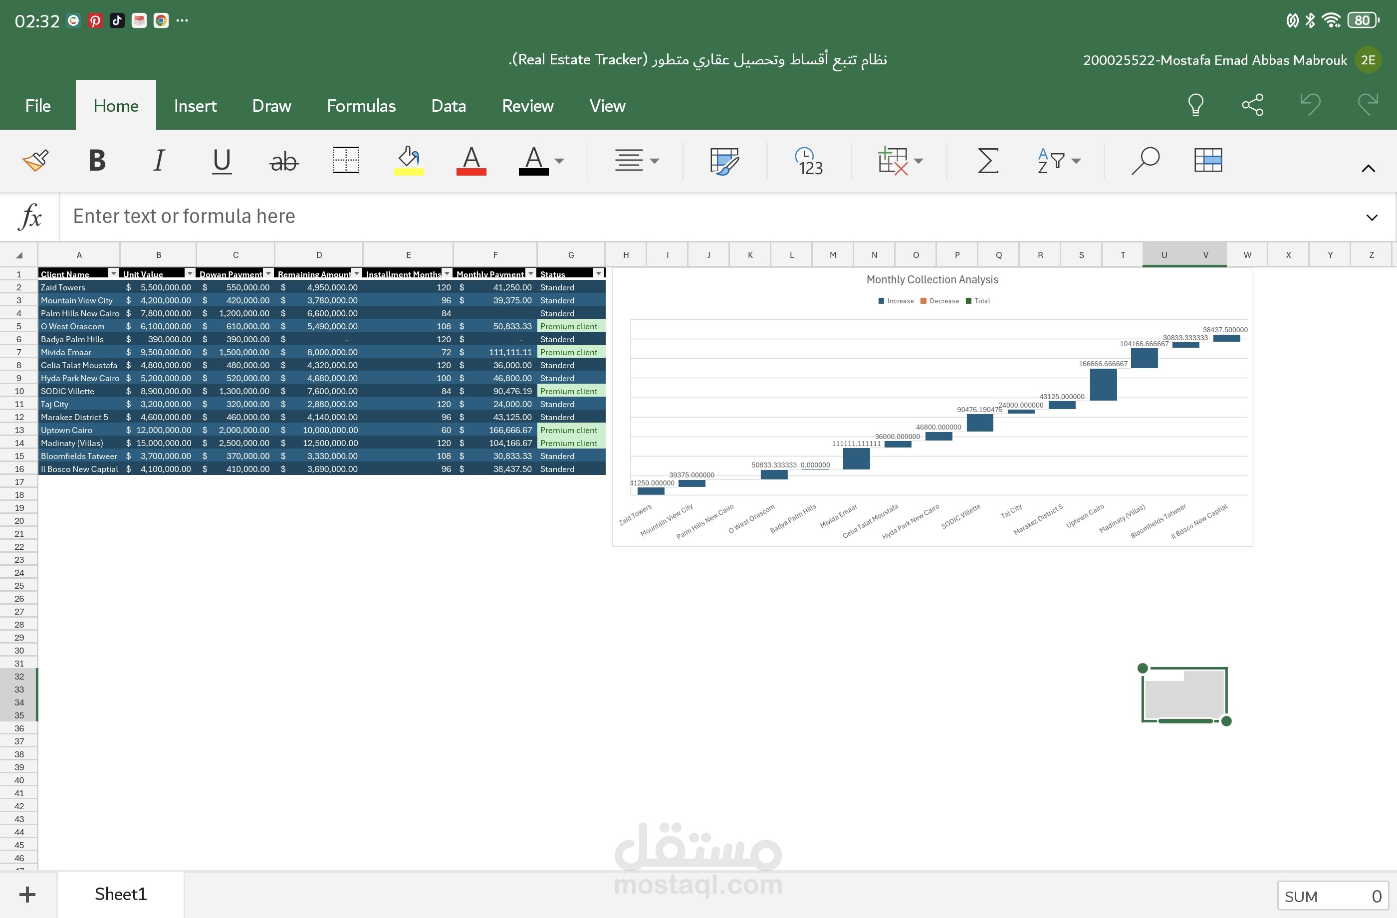Open the cell Borders tool
1397x918 pixels.
(x=346, y=160)
